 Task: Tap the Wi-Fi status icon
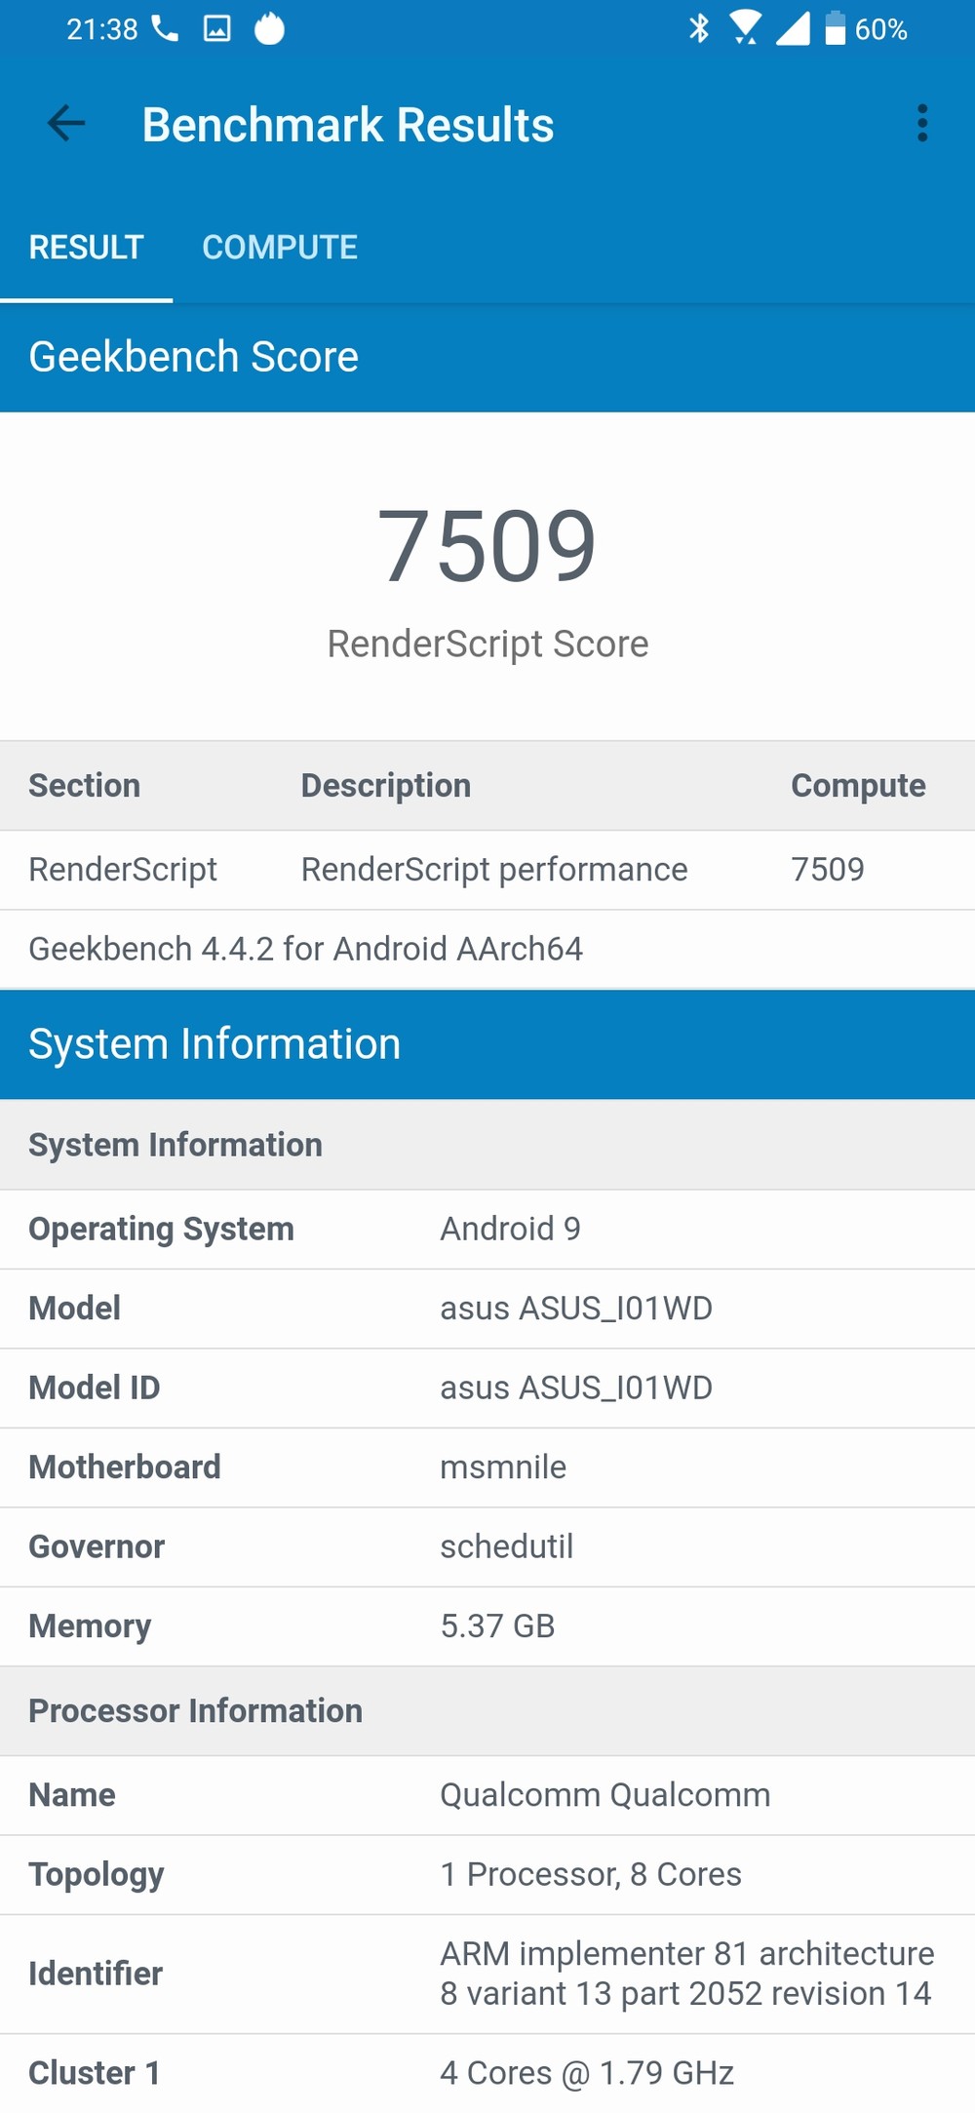tap(746, 28)
